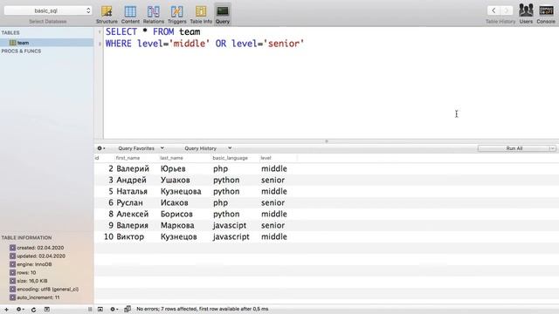Select the cell Алексей

(x=132, y=215)
